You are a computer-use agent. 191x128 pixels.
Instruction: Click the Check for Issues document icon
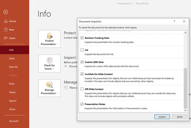coord(49,60)
